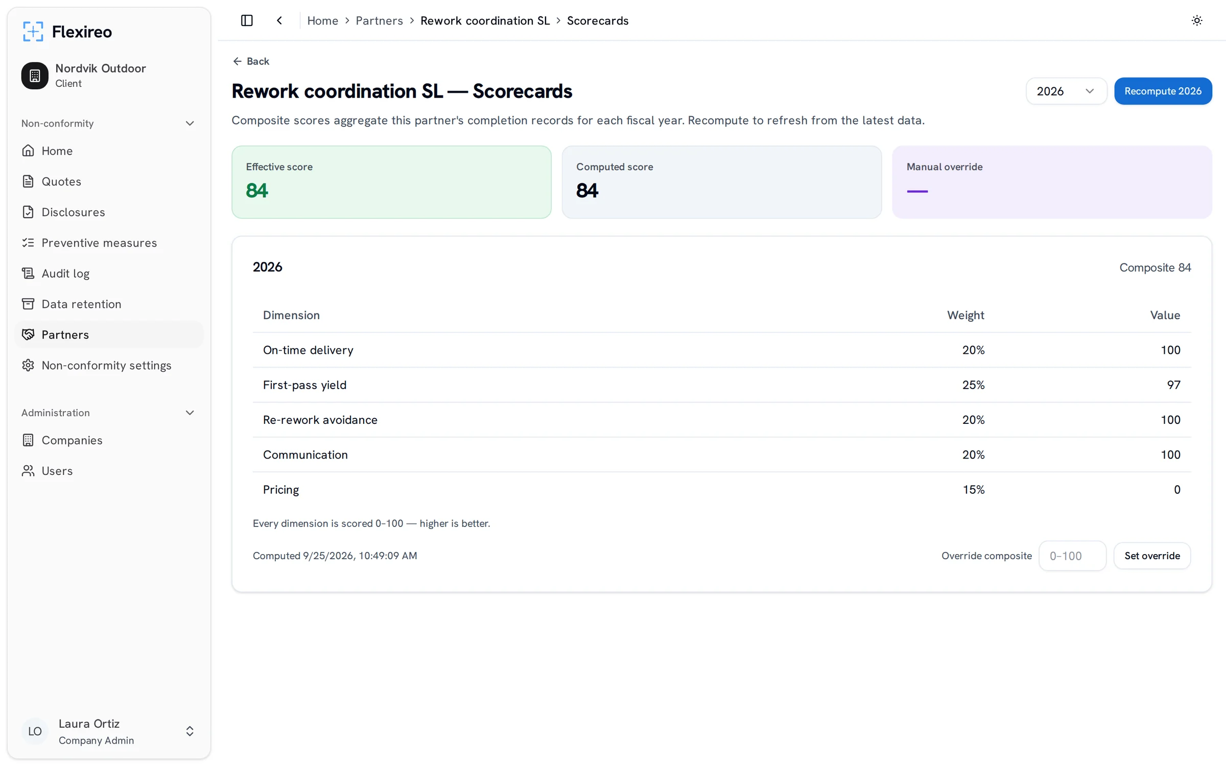Click the Disclosures file-check icon
The height and width of the screenshot is (766, 1226).
(x=28, y=212)
